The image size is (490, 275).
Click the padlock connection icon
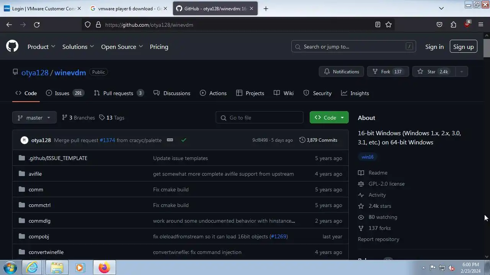coord(98,25)
